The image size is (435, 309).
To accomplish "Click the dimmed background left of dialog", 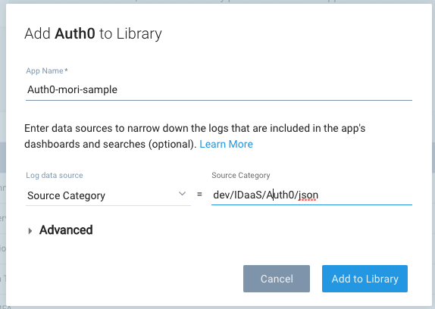I will [3, 155].
